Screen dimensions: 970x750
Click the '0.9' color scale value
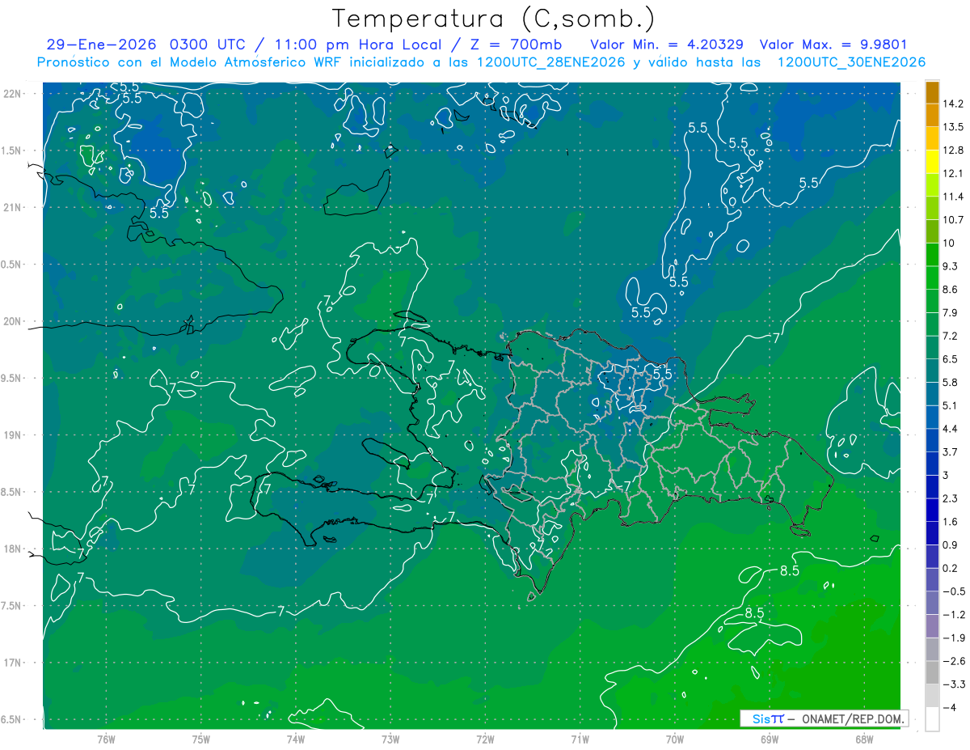tap(951, 545)
